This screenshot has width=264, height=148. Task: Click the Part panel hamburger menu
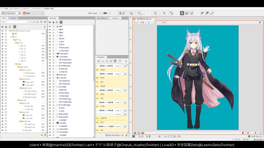click(45, 27)
